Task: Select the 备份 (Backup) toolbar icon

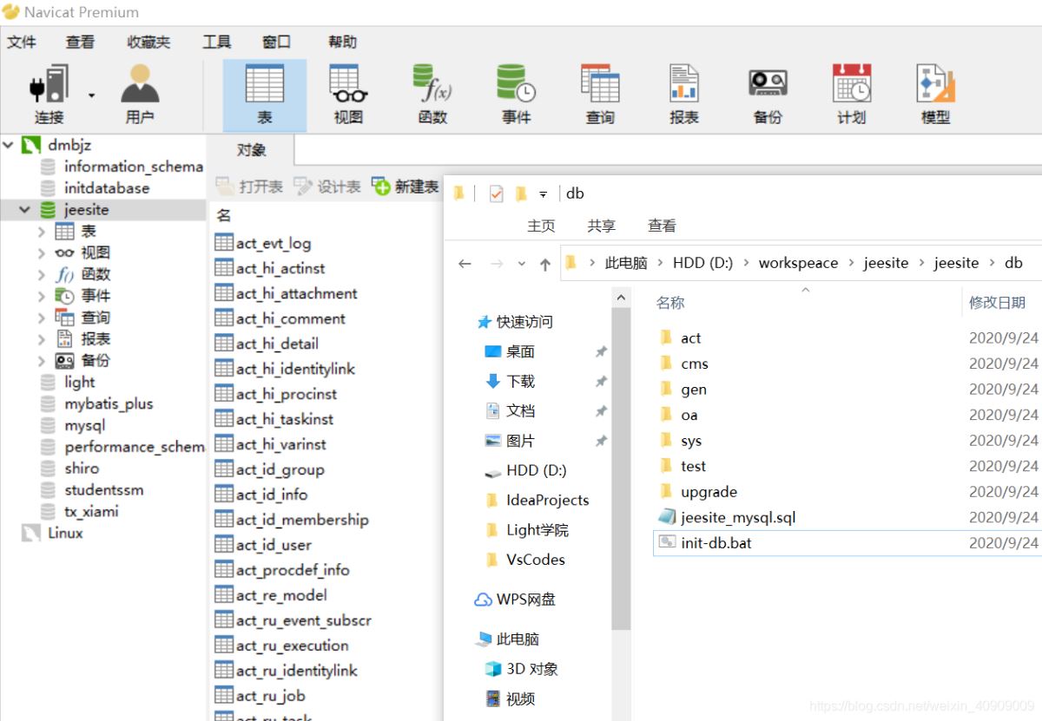Action: [x=768, y=94]
